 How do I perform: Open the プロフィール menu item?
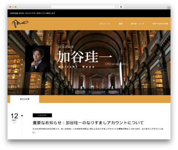(x=105, y=24)
